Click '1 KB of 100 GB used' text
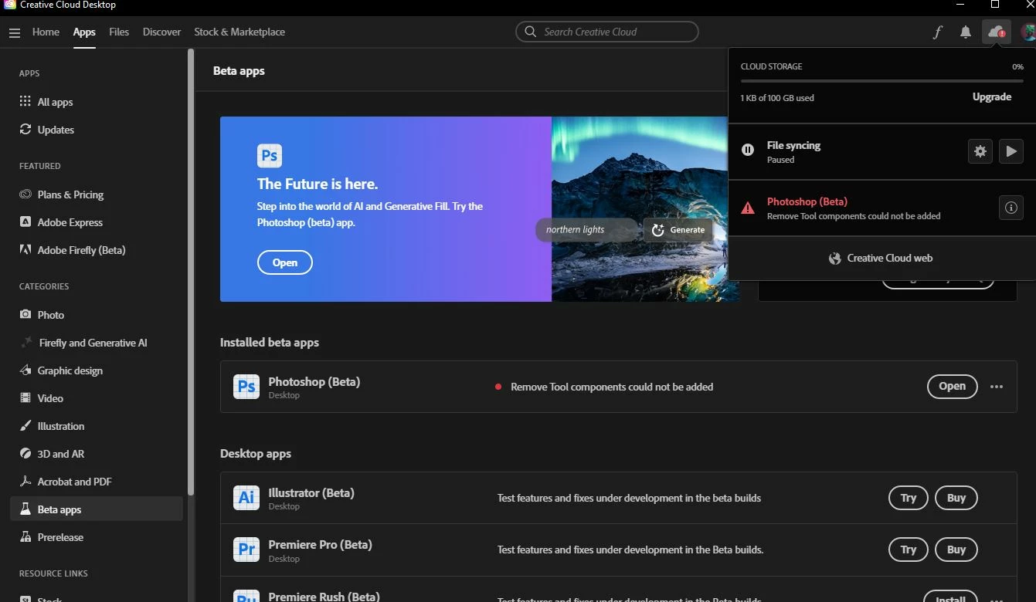 pyautogui.click(x=777, y=98)
